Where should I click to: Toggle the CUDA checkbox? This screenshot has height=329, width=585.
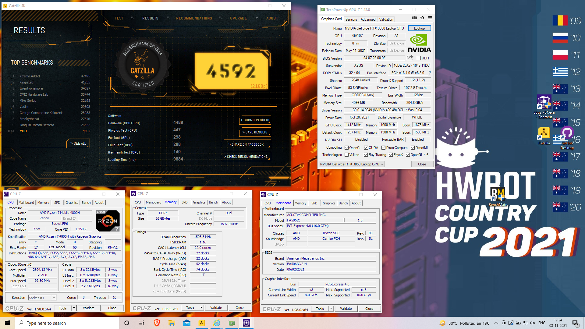coord(366,147)
